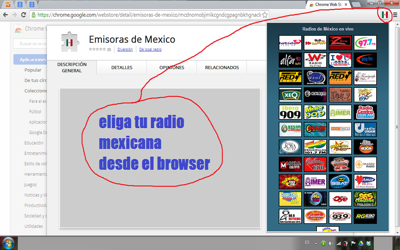Follow the De local radio link

(150, 49)
